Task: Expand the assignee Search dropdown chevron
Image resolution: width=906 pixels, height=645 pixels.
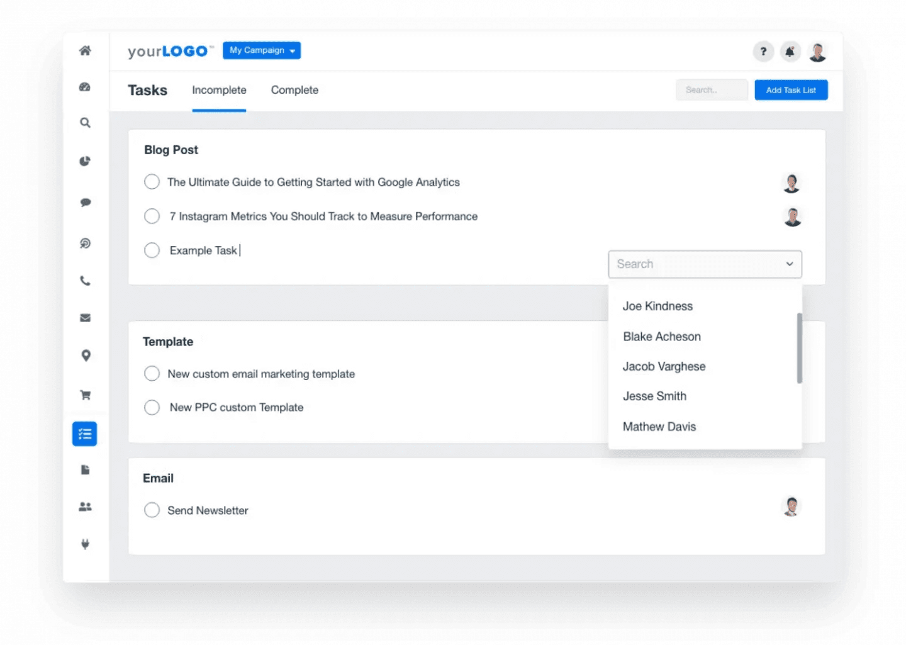Action: pyautogui.click(x=789, y=264)
